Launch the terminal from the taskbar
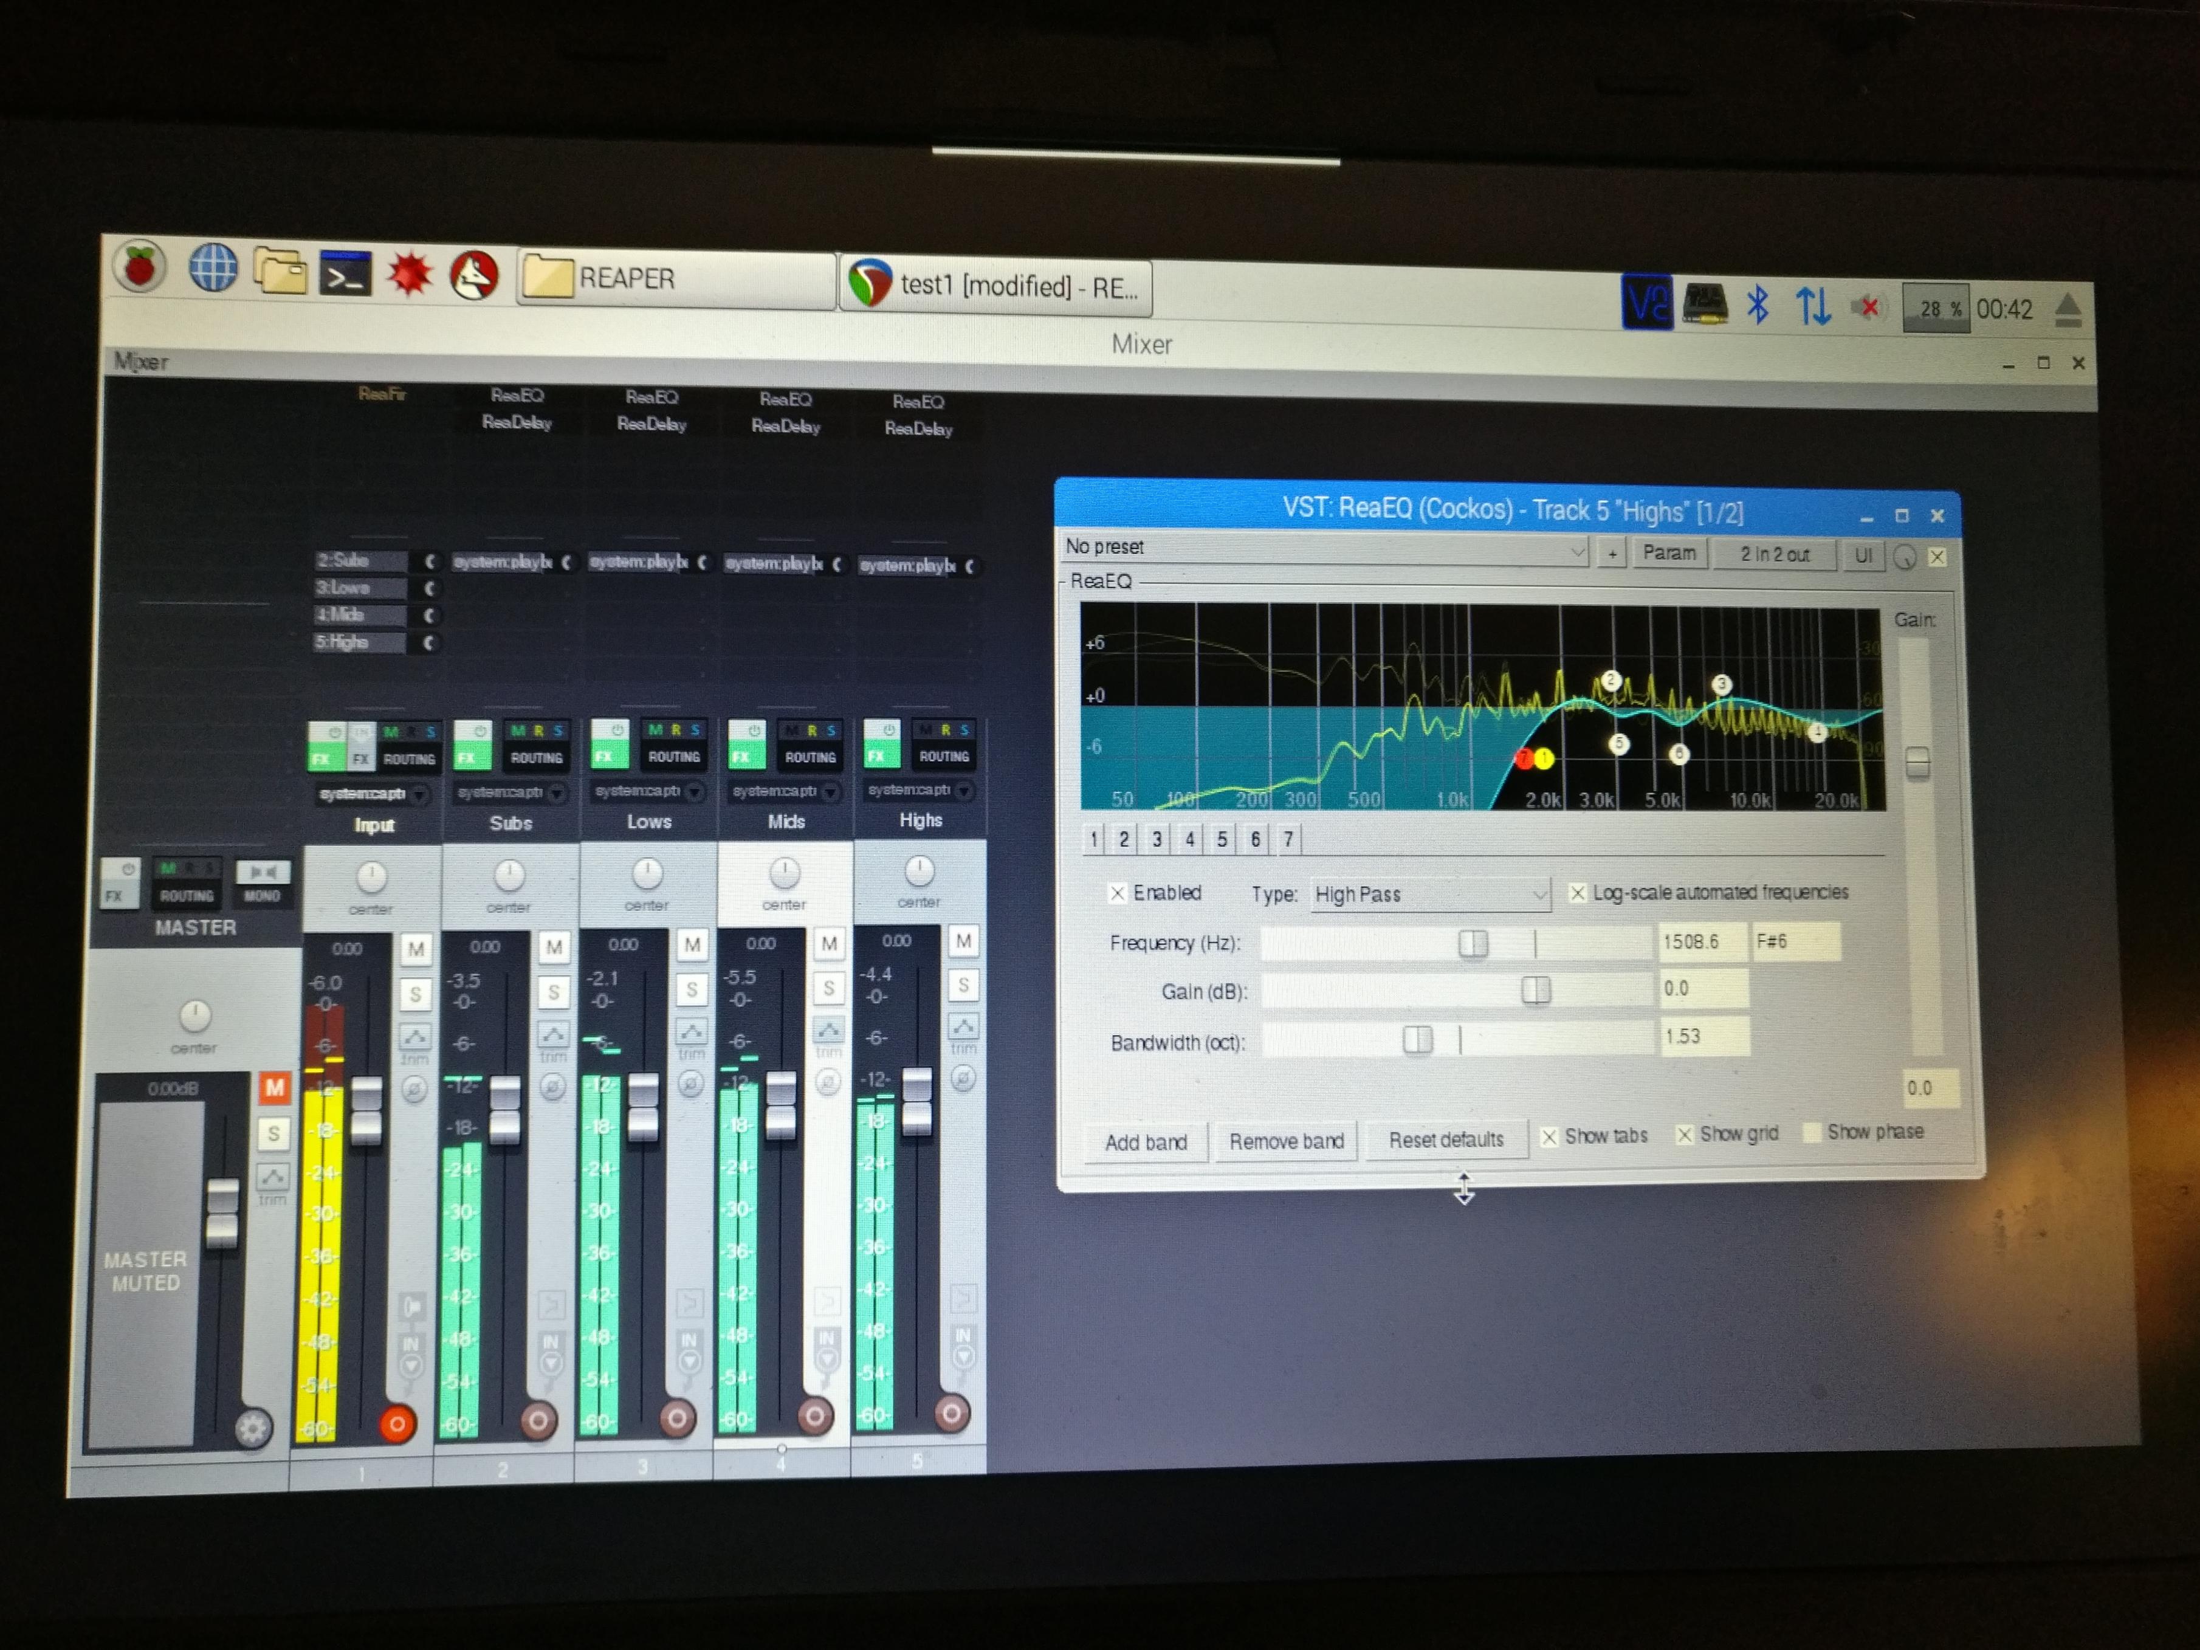This screenshot has width=2200, height=1650. coord(345,273)
